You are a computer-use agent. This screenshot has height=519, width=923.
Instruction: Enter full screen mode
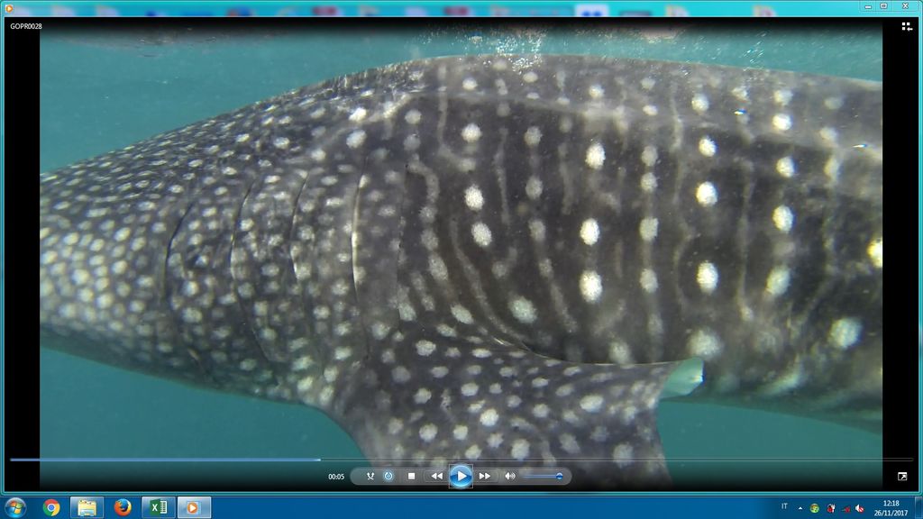[902, 476]
